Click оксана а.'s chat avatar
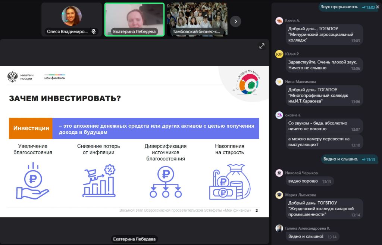The height and width of the screenshot is (245, 382). click(279, 115)
